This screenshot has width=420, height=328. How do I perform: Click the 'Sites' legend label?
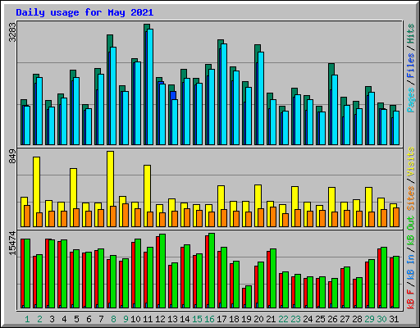click(411, 198)
